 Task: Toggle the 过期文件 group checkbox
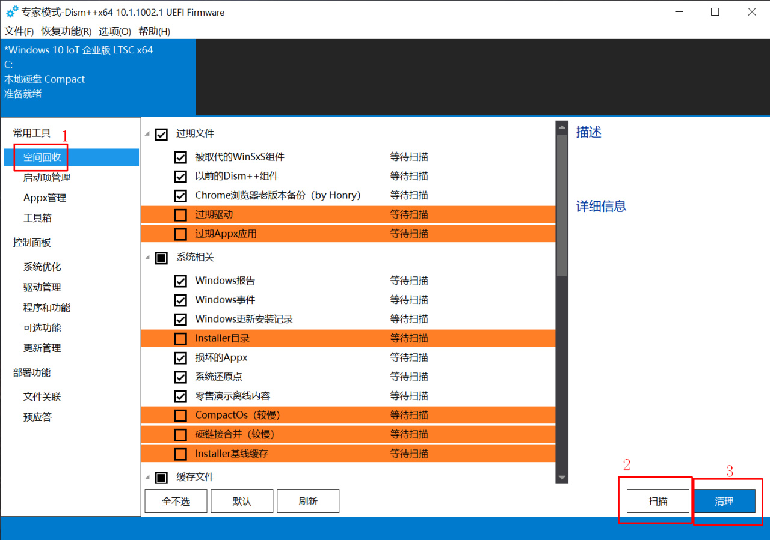pyautogui.click(x=161, y=134)
